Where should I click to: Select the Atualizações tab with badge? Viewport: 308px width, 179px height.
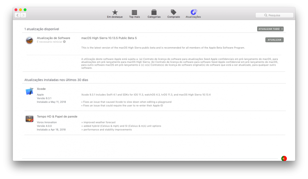(193, 14)
